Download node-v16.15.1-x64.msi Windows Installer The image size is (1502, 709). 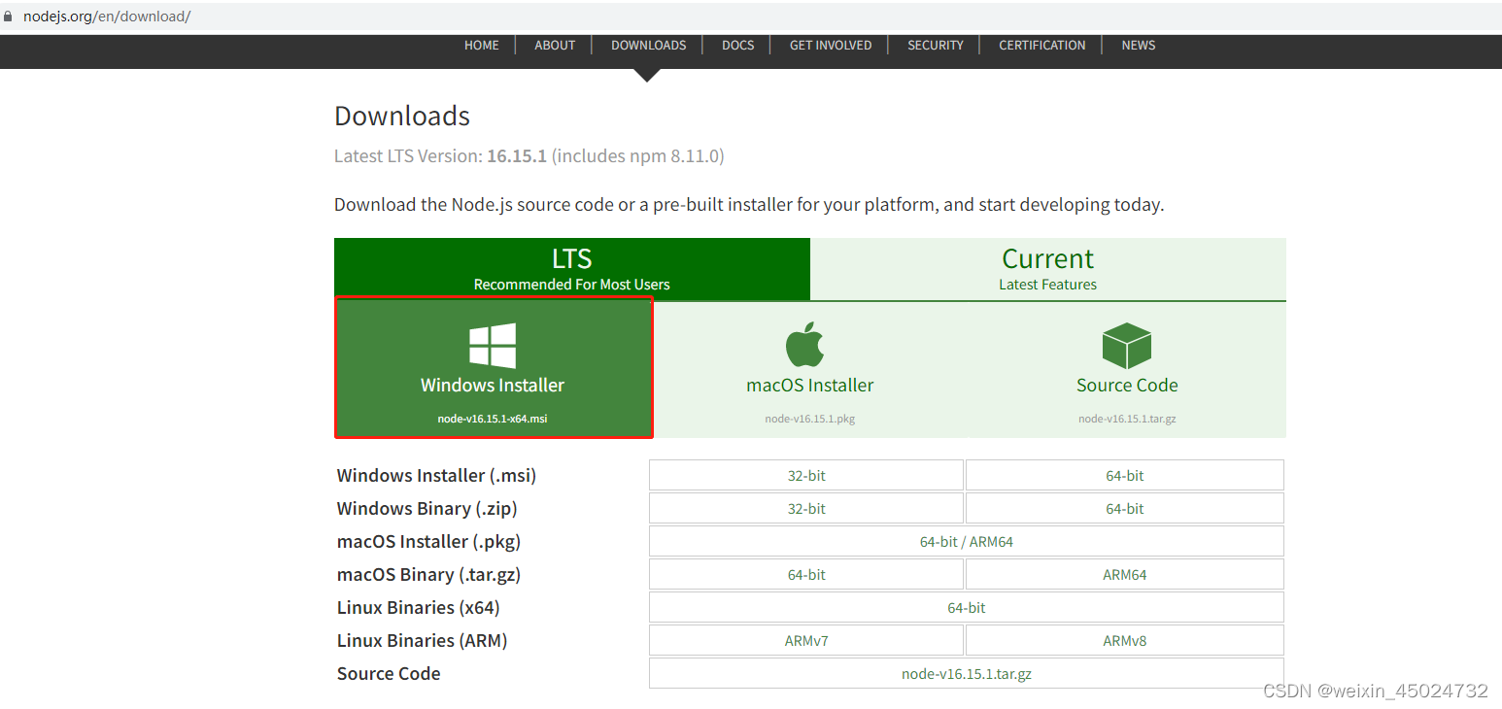[x=494, y=368]
